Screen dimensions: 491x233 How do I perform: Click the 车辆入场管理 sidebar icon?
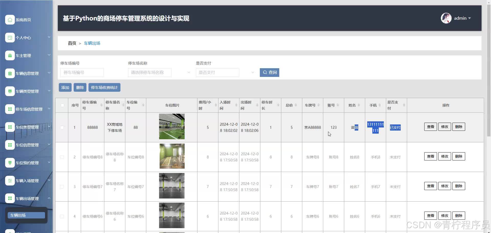coord(10,181)
